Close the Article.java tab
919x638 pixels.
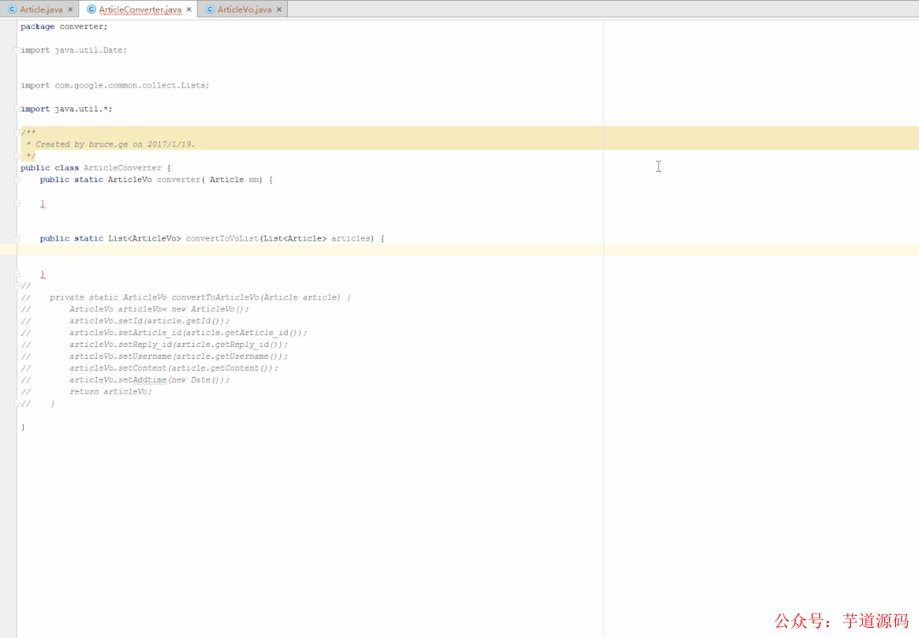[x=70, y=9]
